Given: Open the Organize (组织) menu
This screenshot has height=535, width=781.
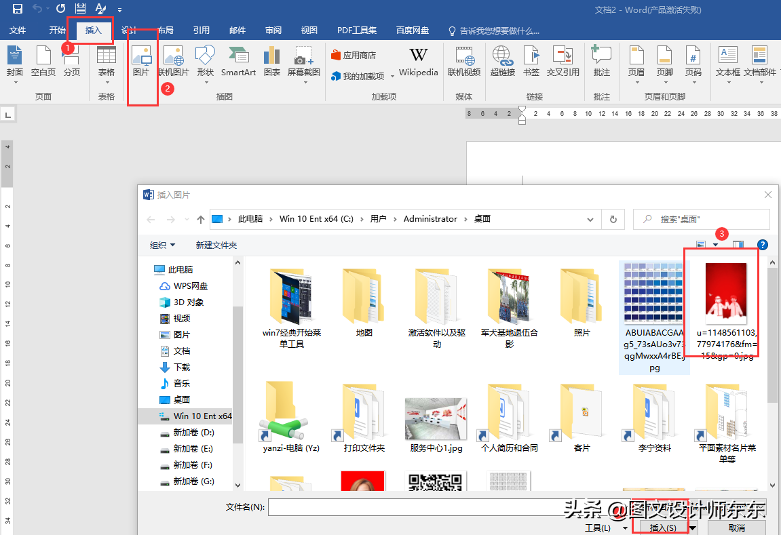Looking at the screenshot, I should point(162,245).
